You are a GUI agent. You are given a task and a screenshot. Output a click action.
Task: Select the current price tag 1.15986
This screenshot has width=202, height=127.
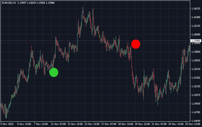click(196, 41)
